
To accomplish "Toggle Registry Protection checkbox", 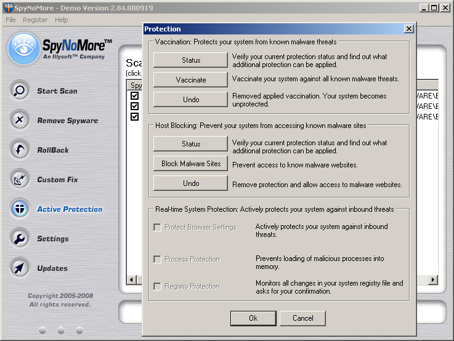I will tap(157, 286).
